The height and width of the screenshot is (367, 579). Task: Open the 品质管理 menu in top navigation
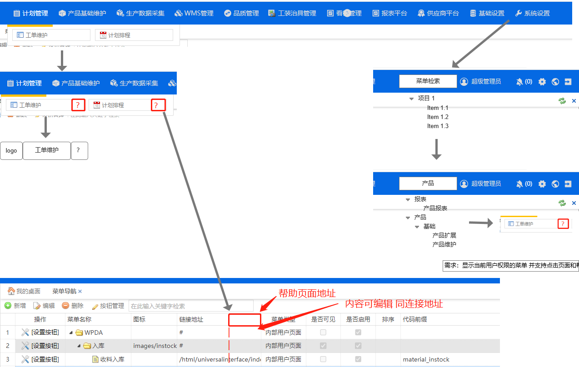(241, 13)
